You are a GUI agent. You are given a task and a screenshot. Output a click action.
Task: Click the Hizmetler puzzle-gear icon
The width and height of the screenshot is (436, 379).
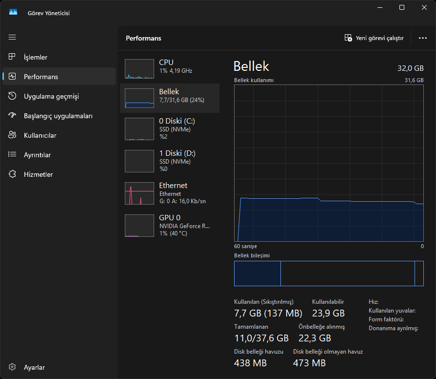(x=12, y=174)
